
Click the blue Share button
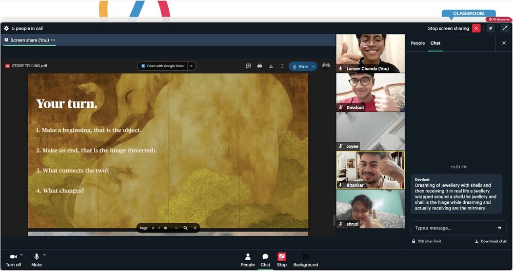tap(300, 66)
